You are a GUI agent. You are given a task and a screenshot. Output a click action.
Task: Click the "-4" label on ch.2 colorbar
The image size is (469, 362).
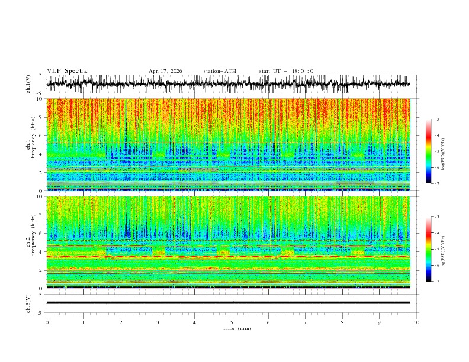coord(436,233)
